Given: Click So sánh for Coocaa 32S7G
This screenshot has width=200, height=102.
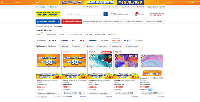Looking at the screenshot, I should 135,97.
